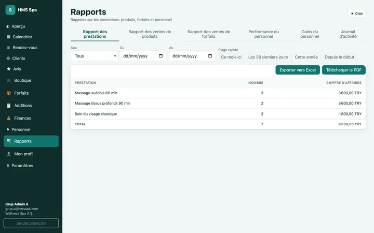Click the Rendez-vous list icon
The width and height of the screenshot is (374, 233).
[8, 48]
